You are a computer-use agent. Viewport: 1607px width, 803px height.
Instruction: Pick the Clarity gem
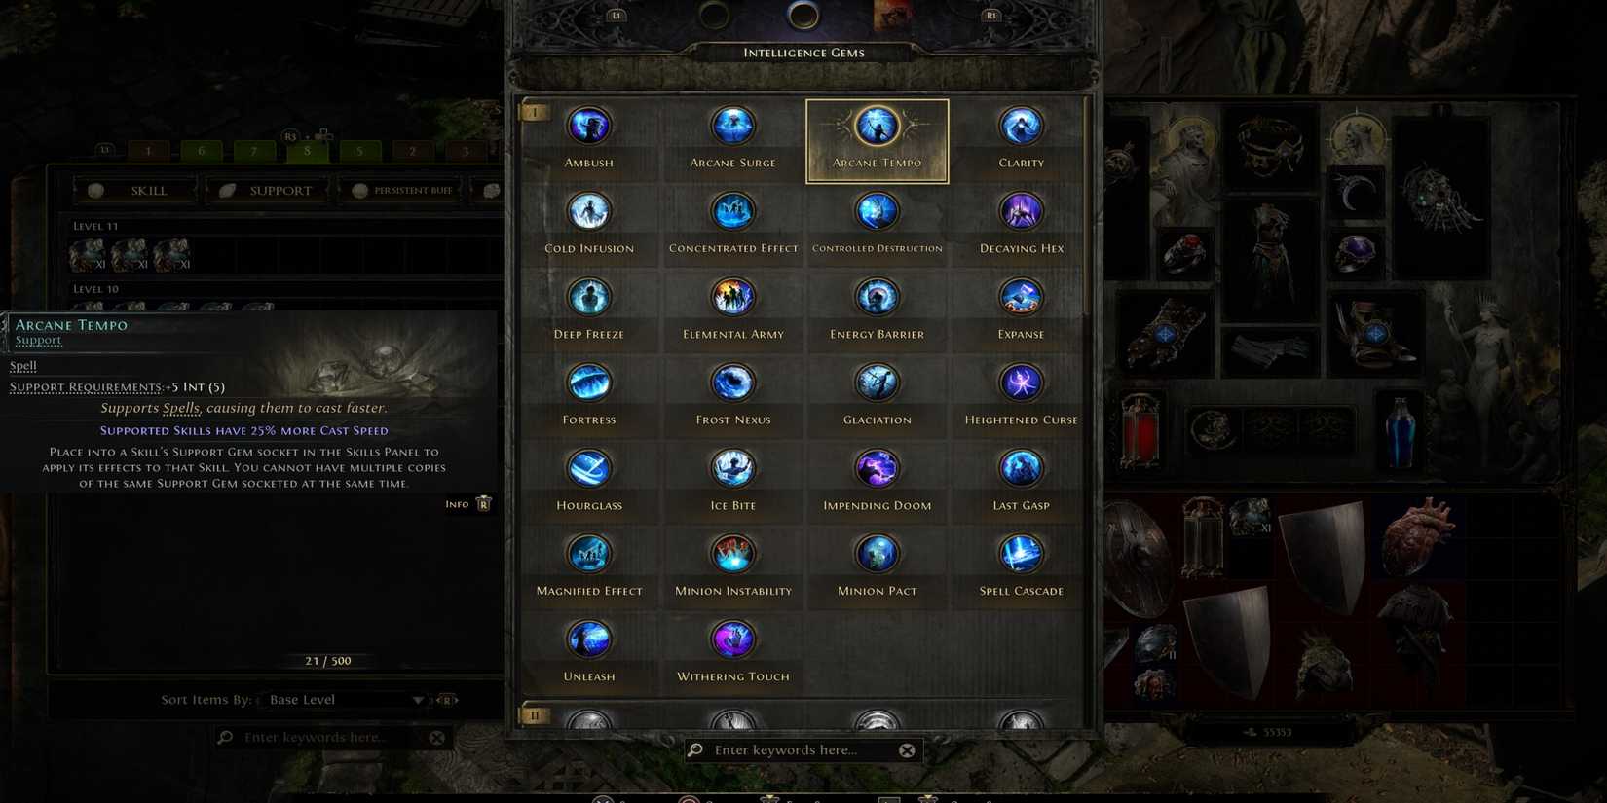1021,140
